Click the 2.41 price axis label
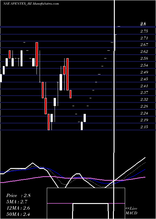The image size is (156, 219). [x=144, y=86]
